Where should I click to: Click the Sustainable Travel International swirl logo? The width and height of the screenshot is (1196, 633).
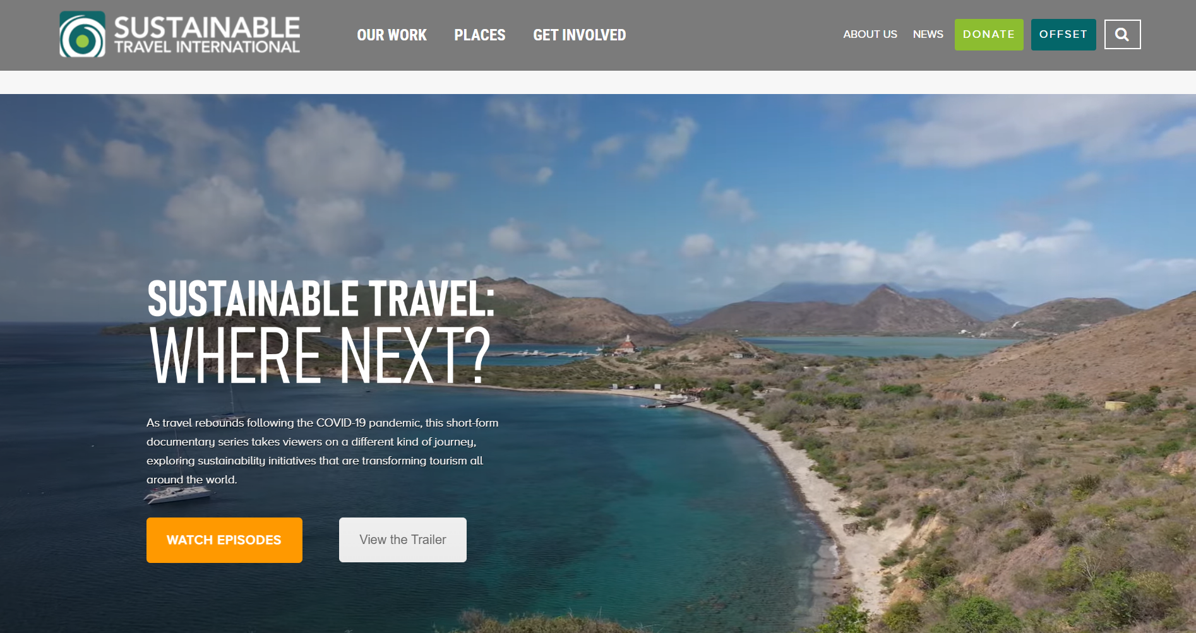(83, 35)
